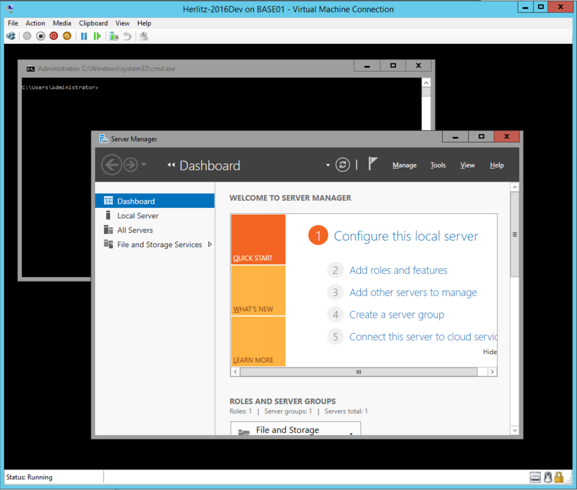Click the welcome tile horizontal scrollbar
The height and width of the screenshot is (490, 577).
tap(358, 372)
